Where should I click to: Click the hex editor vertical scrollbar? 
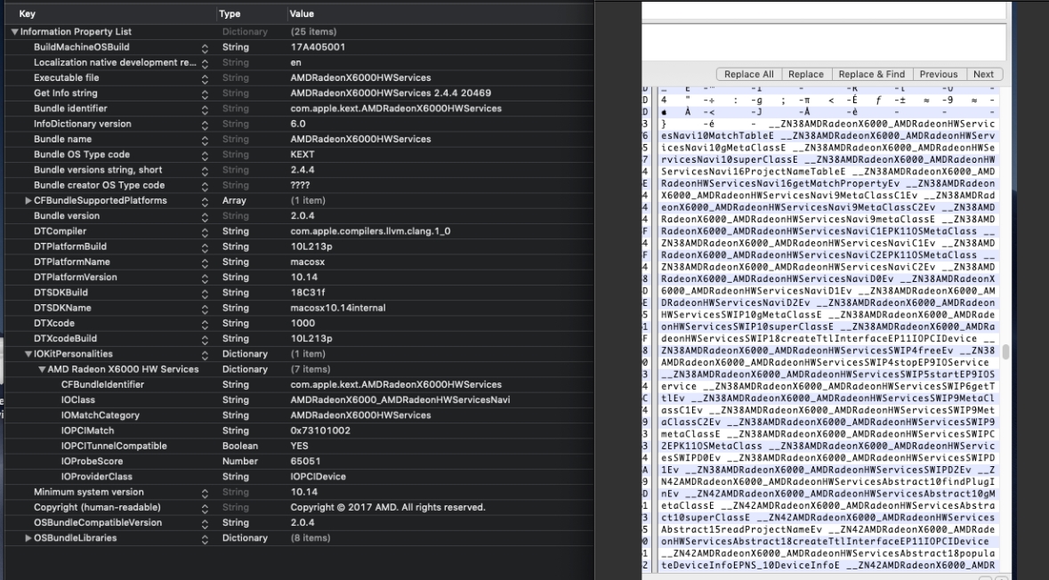click(x=1005, y=351)
